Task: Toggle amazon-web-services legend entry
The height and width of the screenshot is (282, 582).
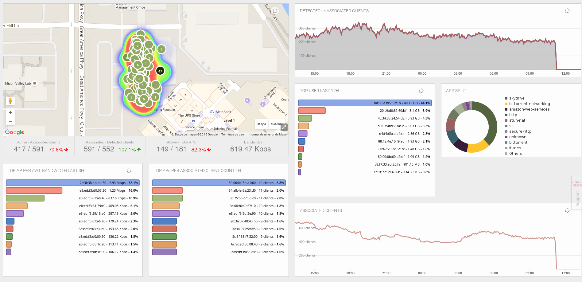Action: click(x=527, y=109)
